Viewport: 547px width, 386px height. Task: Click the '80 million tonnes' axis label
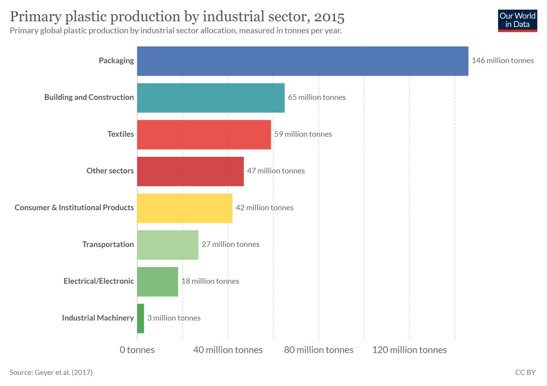click(319, 350)
